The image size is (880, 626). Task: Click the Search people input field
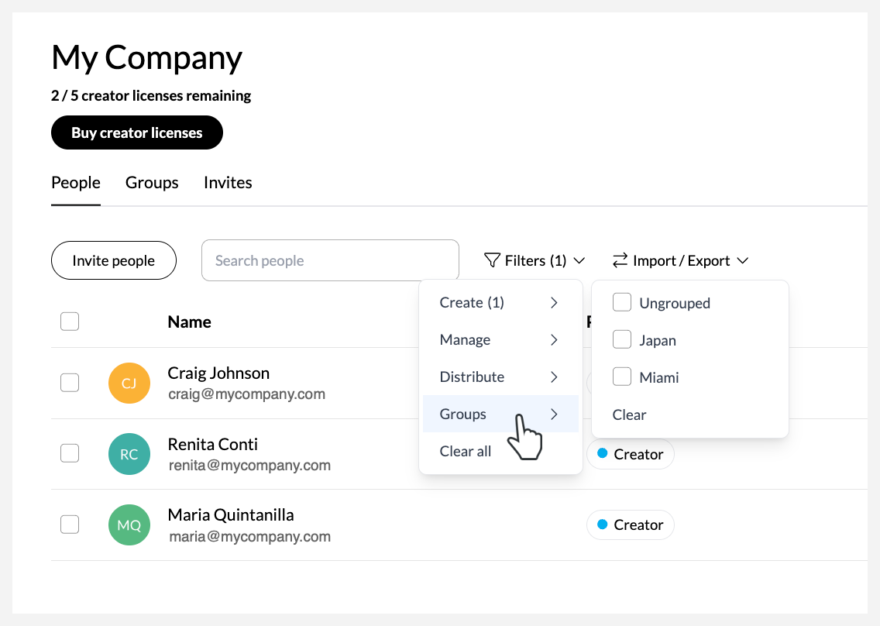(329, 260)
